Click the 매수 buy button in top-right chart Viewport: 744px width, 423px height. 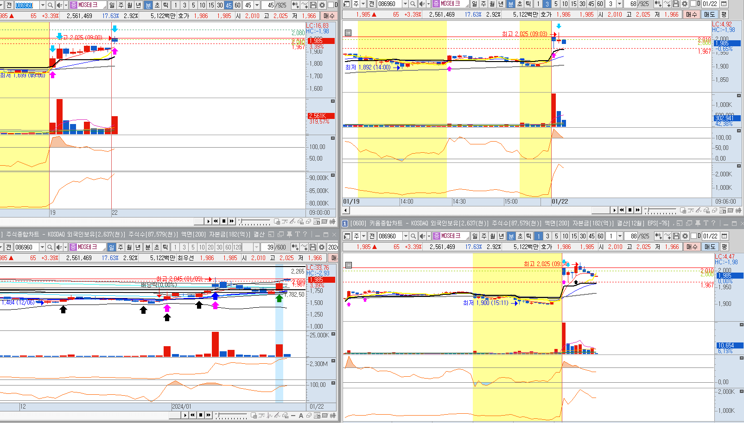[691, 14]
